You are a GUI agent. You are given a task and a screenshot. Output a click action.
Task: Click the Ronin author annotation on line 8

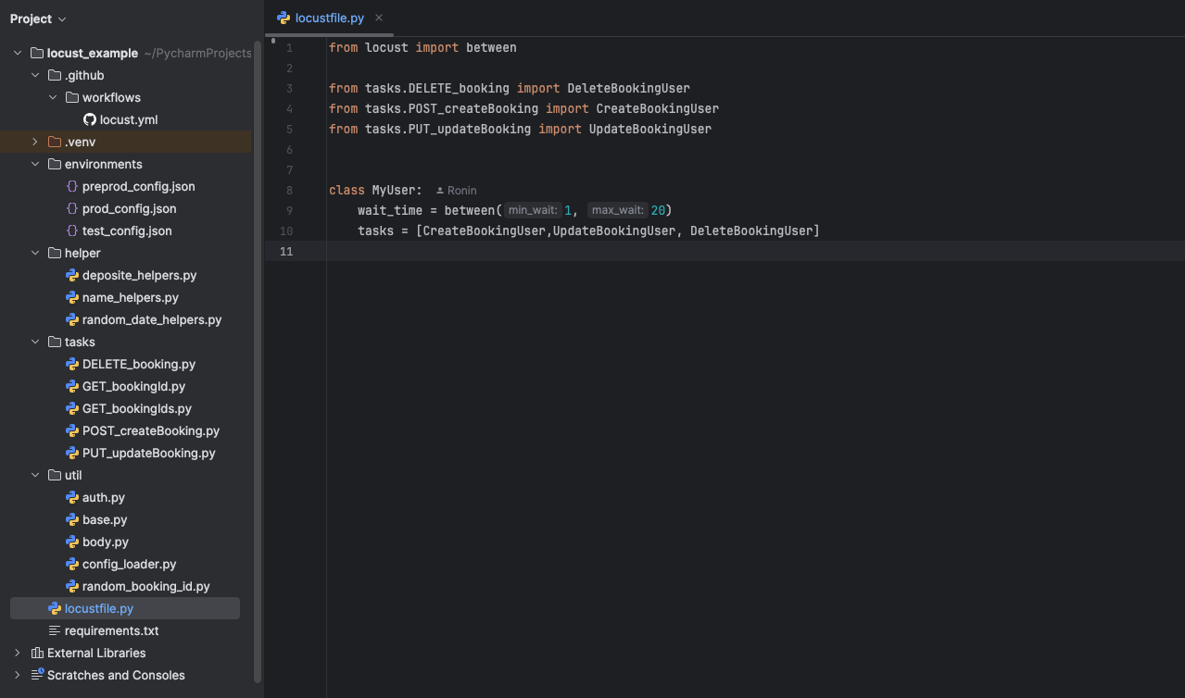pos(458,190)
